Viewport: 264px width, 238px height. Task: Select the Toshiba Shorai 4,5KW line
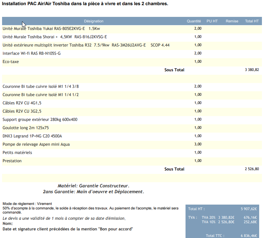pos(55,37)
